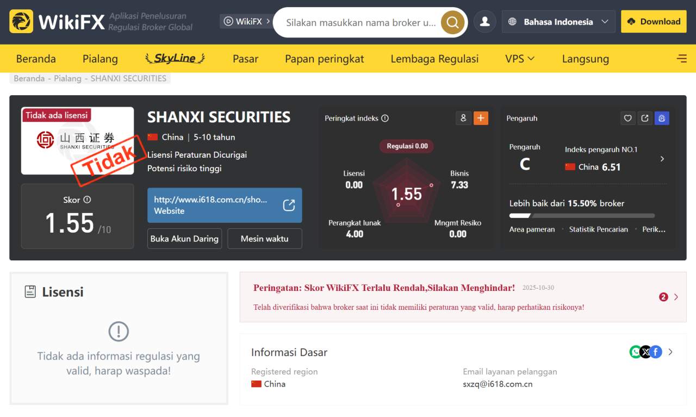This screenshot has width=696, height=417.
Task: Open the Facebook icon in Informasi Dasar
Action: pyautogui.click(x=656, y=352)
